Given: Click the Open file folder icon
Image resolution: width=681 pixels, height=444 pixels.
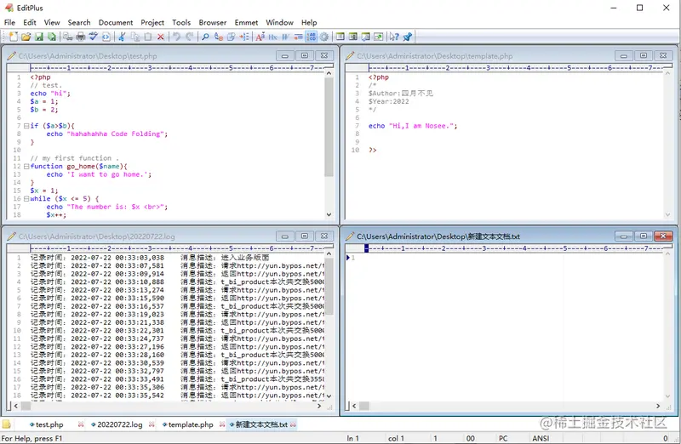Looking at the screenshot, I should [x=26, y=37].
